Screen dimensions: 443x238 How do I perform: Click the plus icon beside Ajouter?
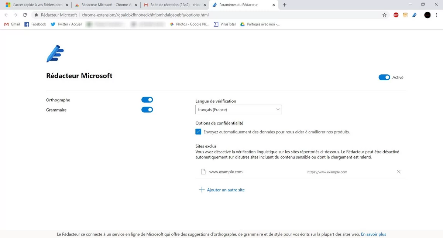(202, 190)
